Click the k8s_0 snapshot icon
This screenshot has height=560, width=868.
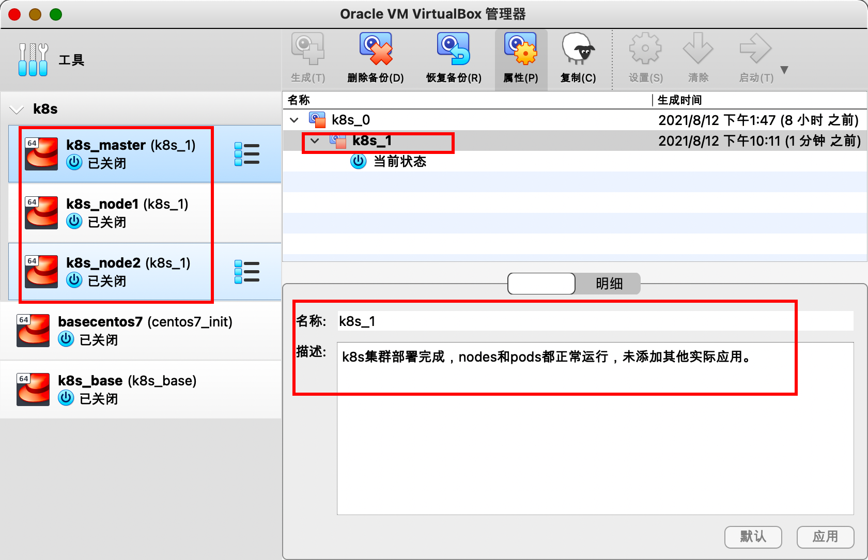point(317,120)
